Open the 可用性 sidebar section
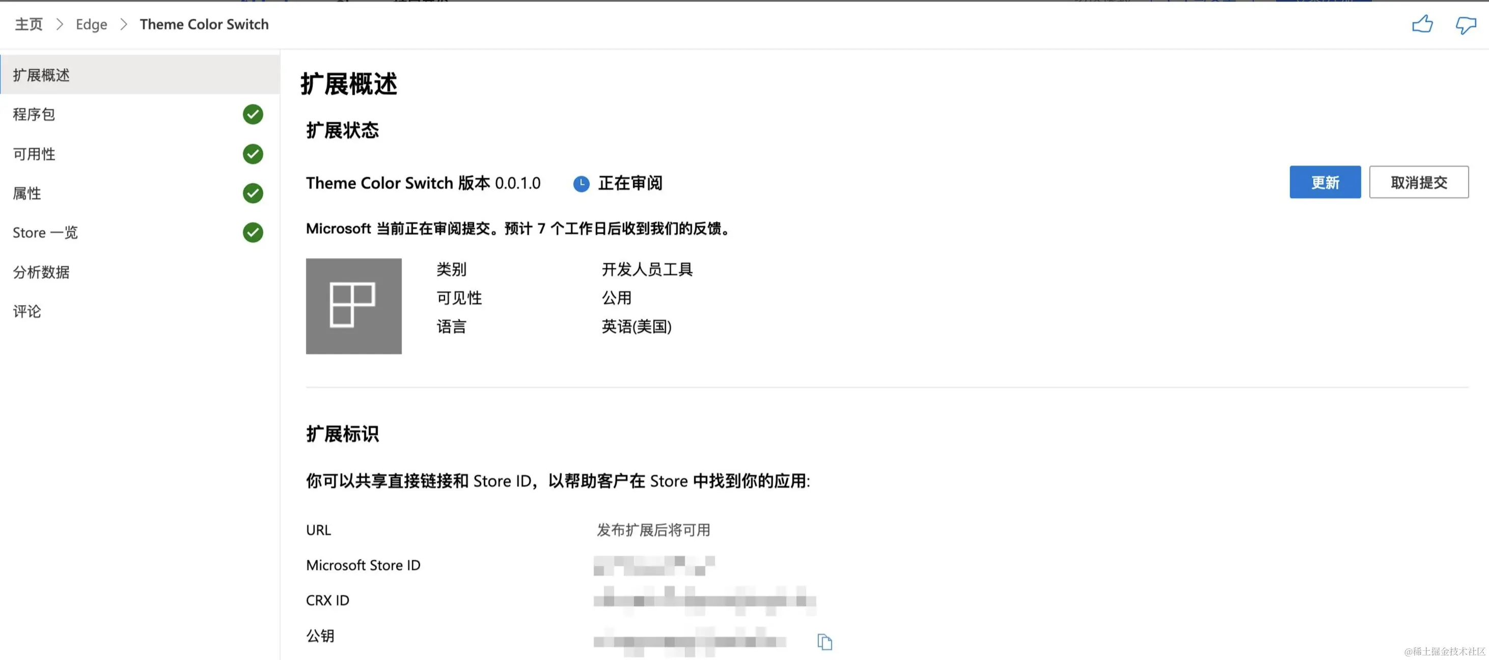The width and height of the screenshot is (1489, 660). 34,154
